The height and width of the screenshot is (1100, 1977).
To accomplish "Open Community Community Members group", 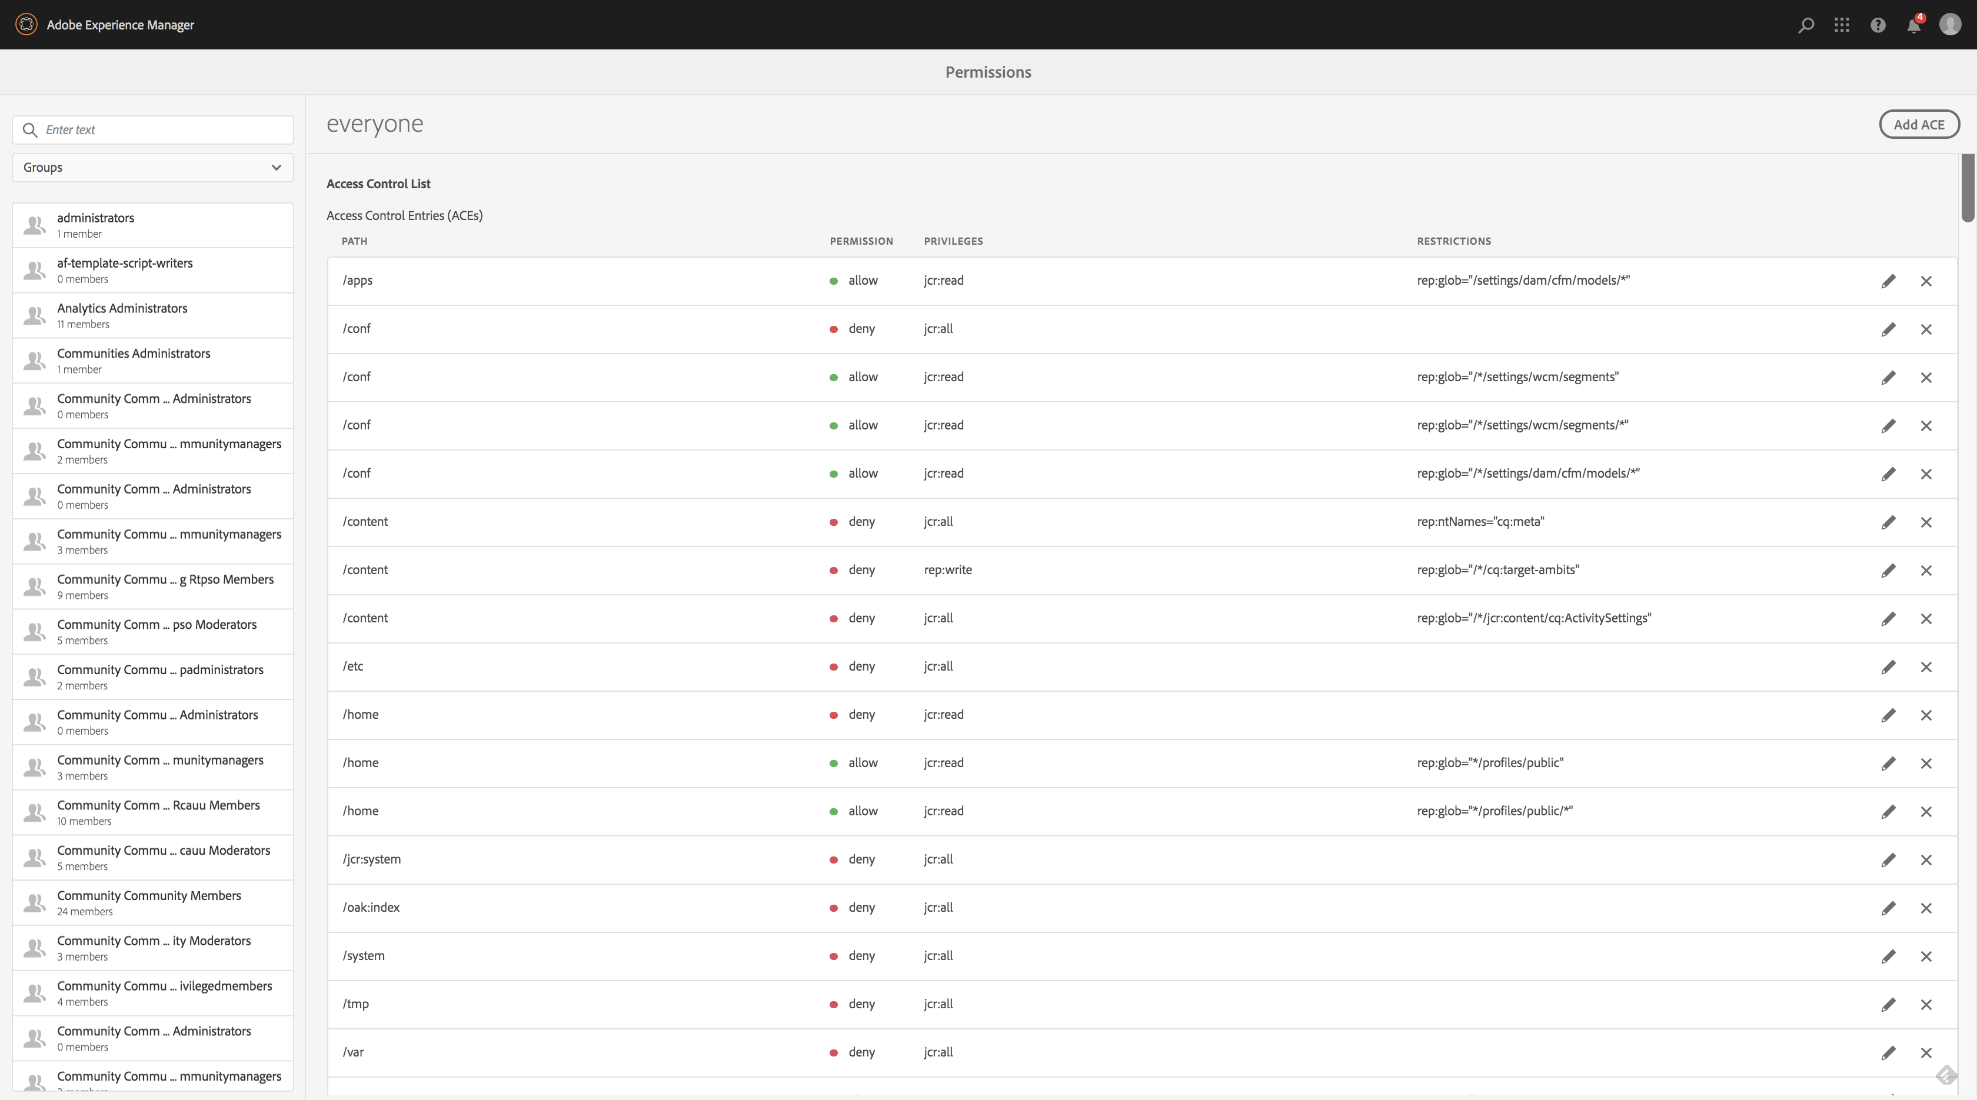I will tap(153, 902).
